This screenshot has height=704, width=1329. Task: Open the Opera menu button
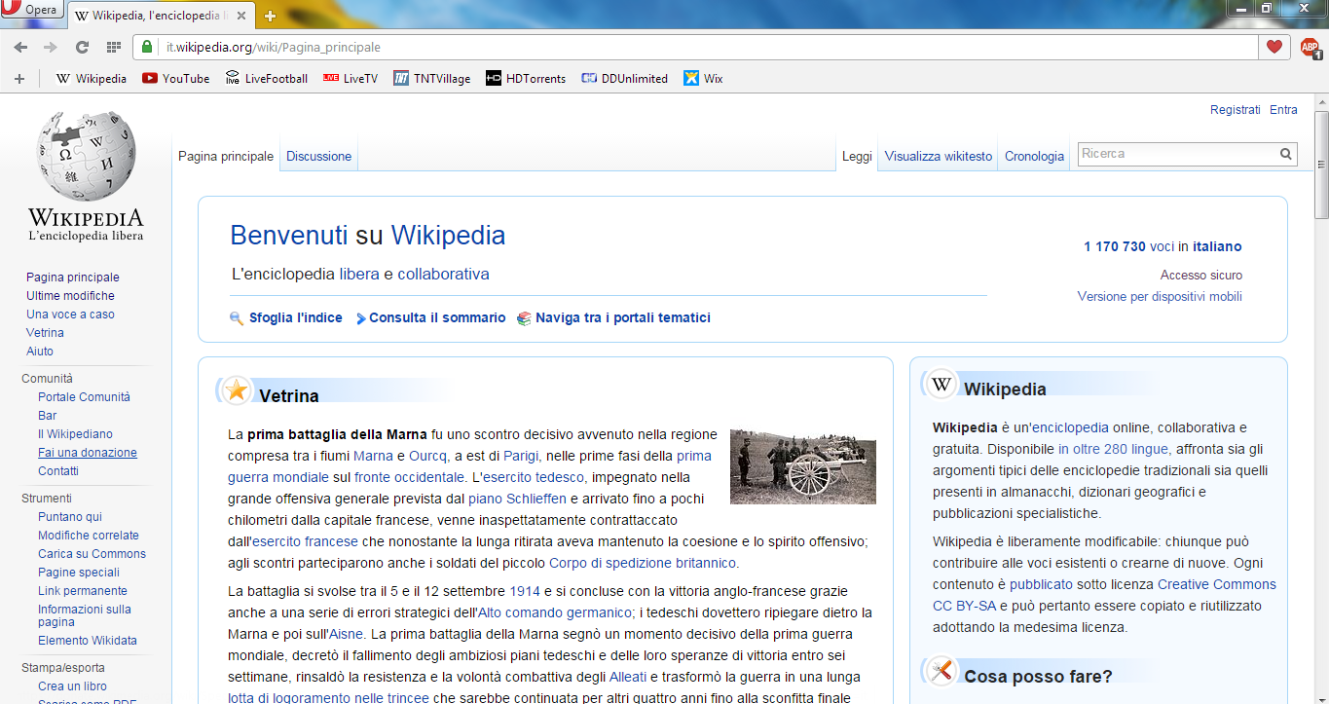coord(32,10)
